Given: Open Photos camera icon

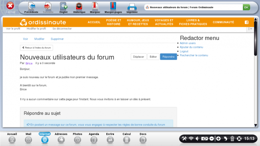Looking at the screenshot, I should [78, 140].
